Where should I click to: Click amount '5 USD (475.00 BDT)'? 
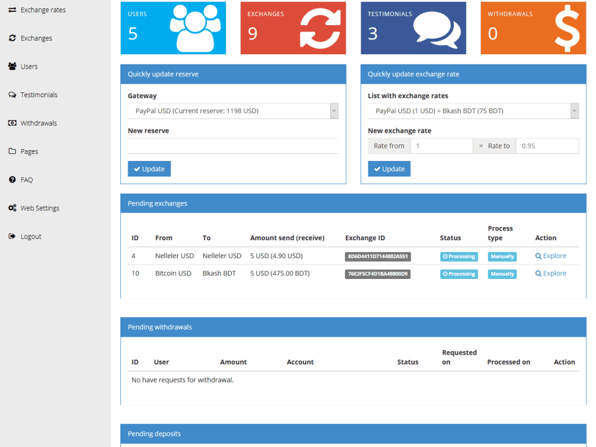(x=280, y=274)
